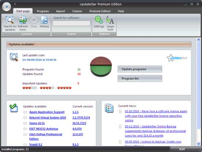
Task: Click the Refresh news icon
Action: tap(23, 20)
